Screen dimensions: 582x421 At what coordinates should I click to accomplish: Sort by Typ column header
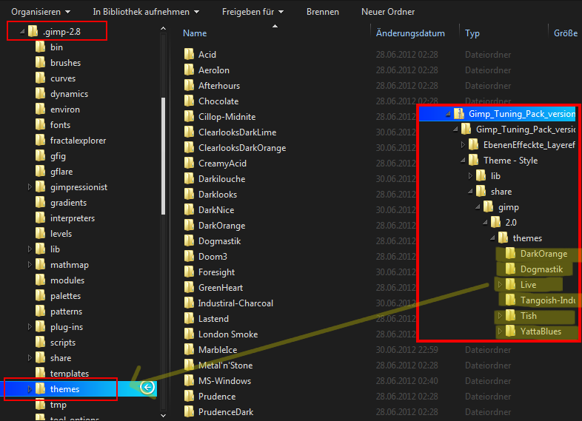click(472, 33)
